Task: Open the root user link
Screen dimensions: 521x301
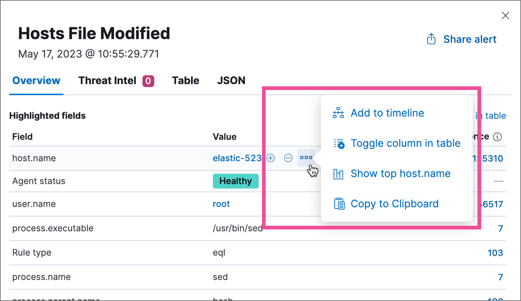Action: click(x=221, y=204)
